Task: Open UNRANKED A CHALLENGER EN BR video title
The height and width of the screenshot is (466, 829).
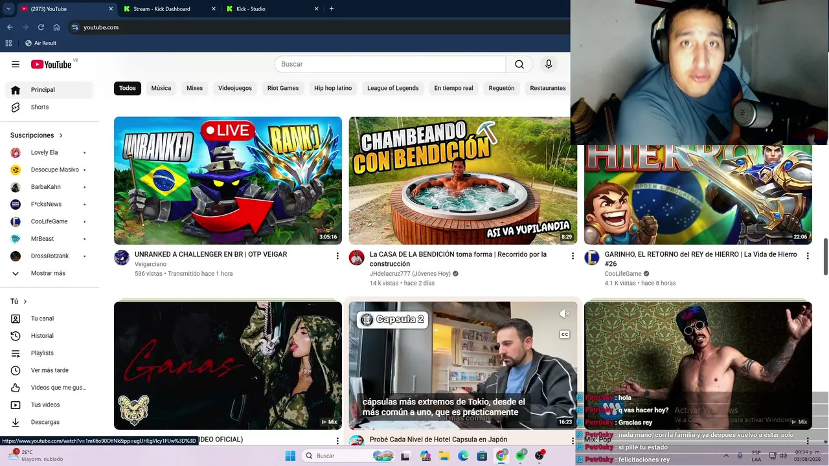Action: (x=210, y=254)
